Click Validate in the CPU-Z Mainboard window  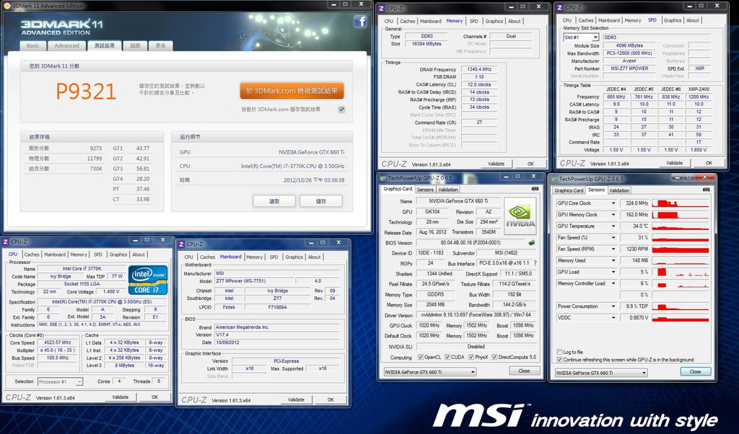296,399
